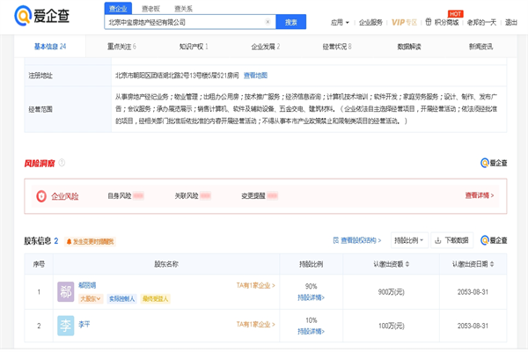Viewport: 528px width, 352px height.
Task: Open 查看股权结构 equity structure link
Action: coord(357,240)
